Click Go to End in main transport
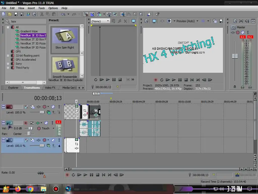Viewport: 258px width, 194px height. [x=109, y=175]
